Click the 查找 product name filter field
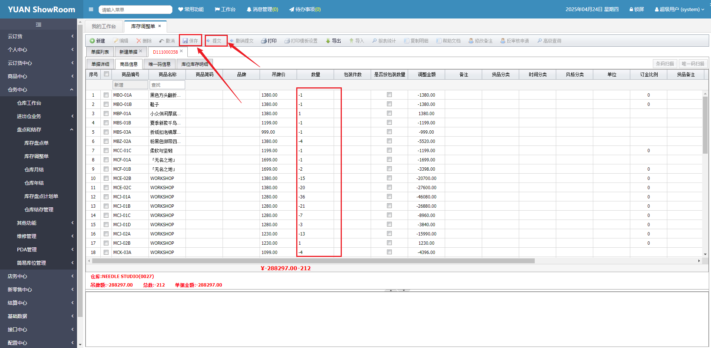This screenshot has height=348, width=711. (167, 85)
